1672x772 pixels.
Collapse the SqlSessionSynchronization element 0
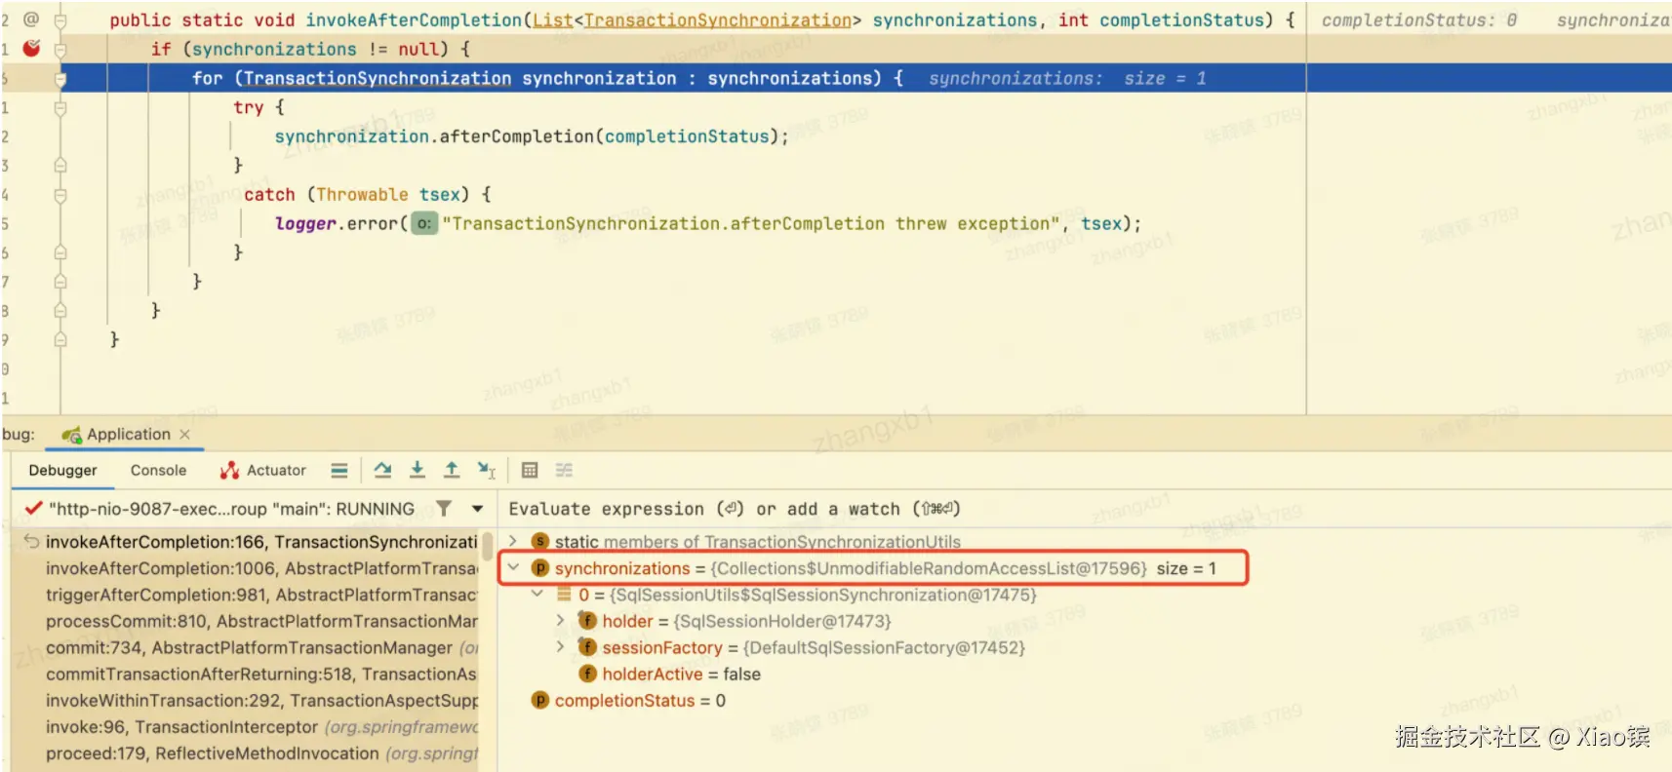pos(537,594)
